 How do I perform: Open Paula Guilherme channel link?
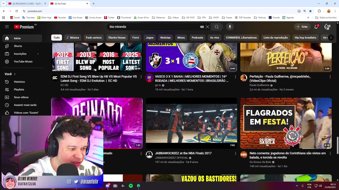pos(259,85)
